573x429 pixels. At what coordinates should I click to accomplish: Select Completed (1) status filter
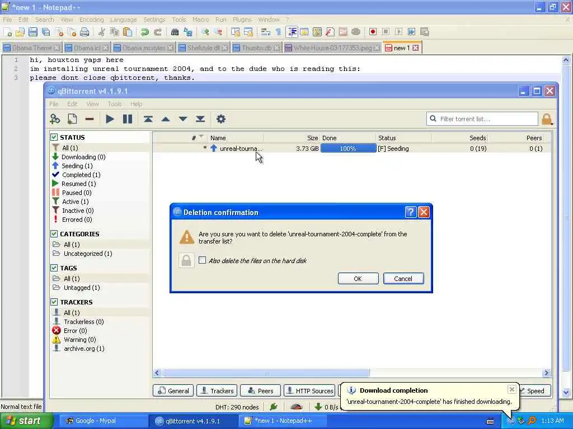pyautogui.click(x=81, y=175)
